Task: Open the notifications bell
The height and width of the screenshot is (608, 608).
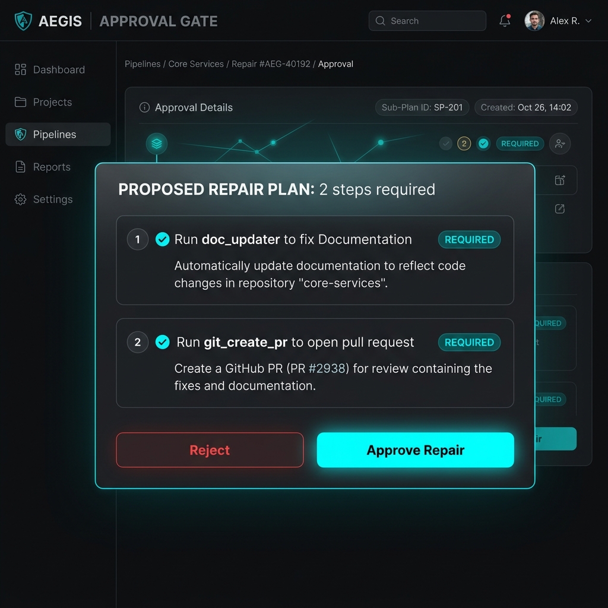Action: tap(505, 21)
